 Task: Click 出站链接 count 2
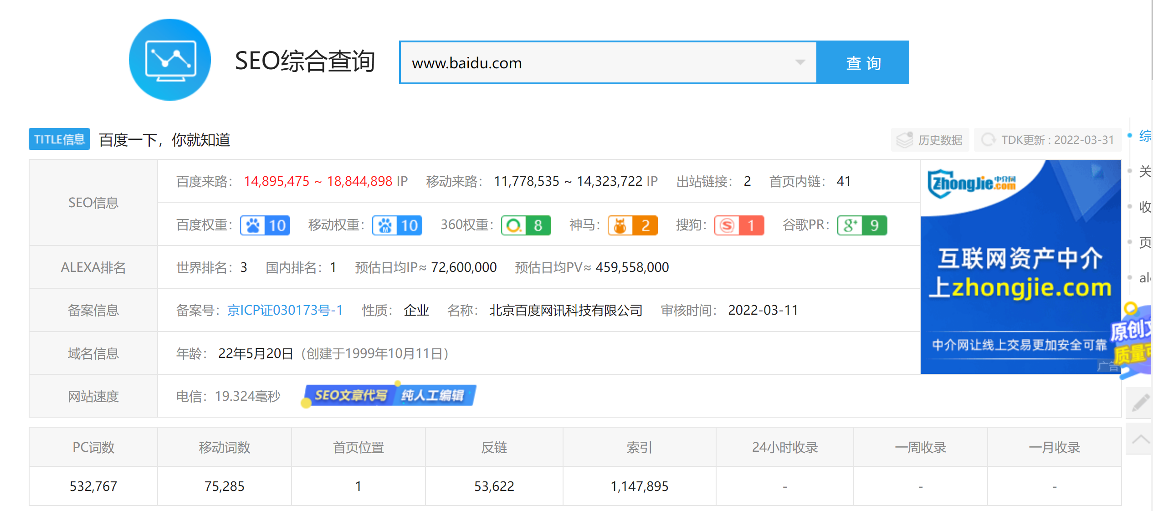pos(747,181)
